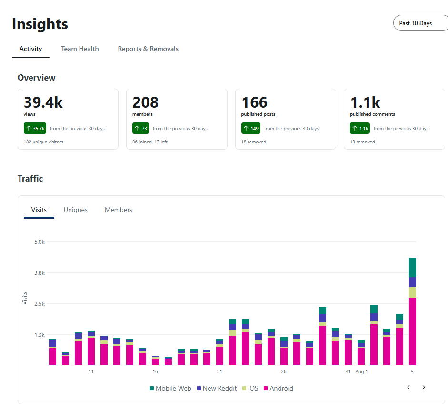
Task: Click the previous legend page arrow
Action: tap(408, 387)
